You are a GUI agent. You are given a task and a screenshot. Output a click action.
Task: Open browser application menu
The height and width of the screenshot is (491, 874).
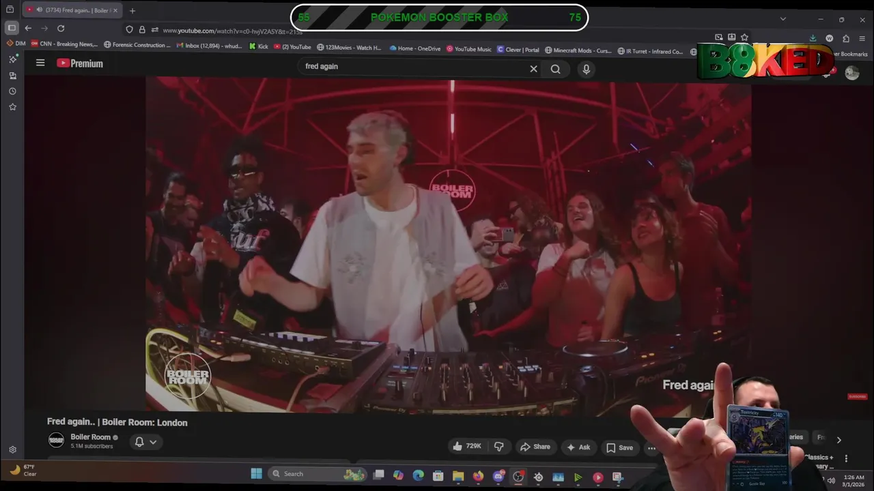pyautogui.click(x=863, y=39)
